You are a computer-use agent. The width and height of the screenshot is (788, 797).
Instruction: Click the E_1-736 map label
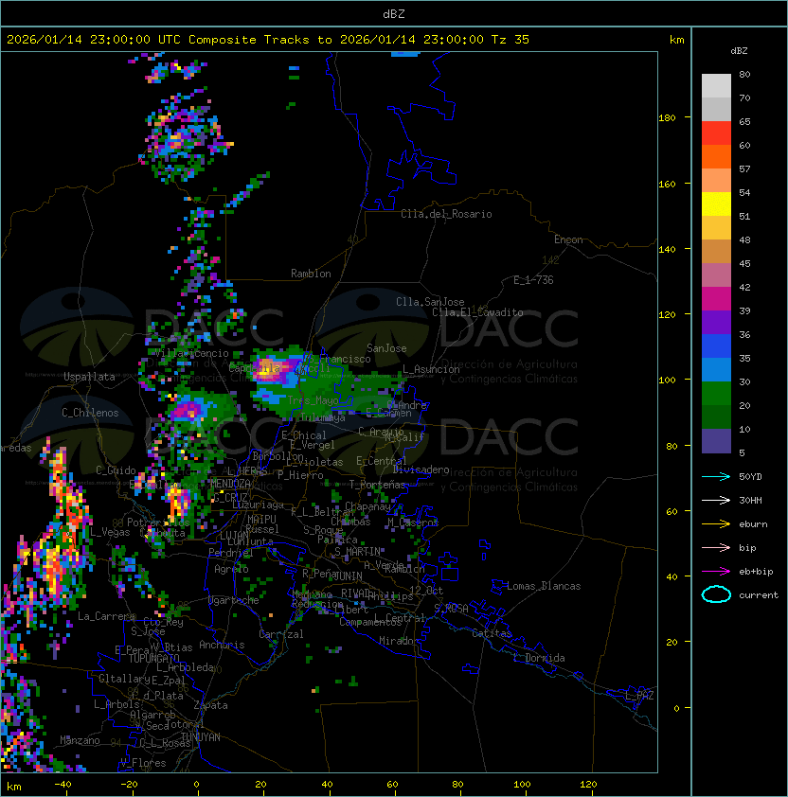533,280
